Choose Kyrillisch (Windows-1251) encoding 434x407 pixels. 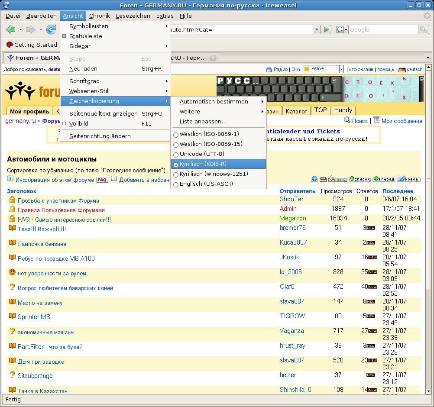pos(214,174)
